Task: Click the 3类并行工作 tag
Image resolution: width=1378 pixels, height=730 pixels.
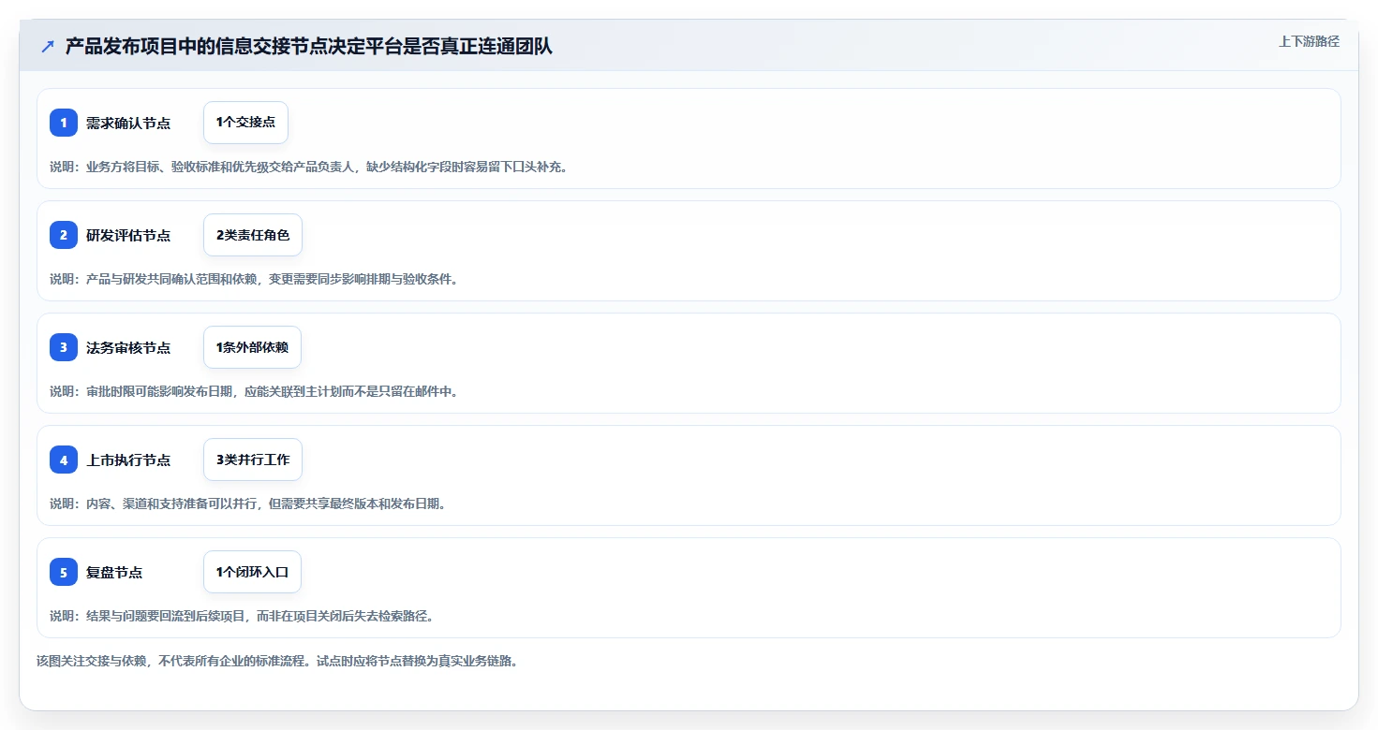Action: point(253,460)
